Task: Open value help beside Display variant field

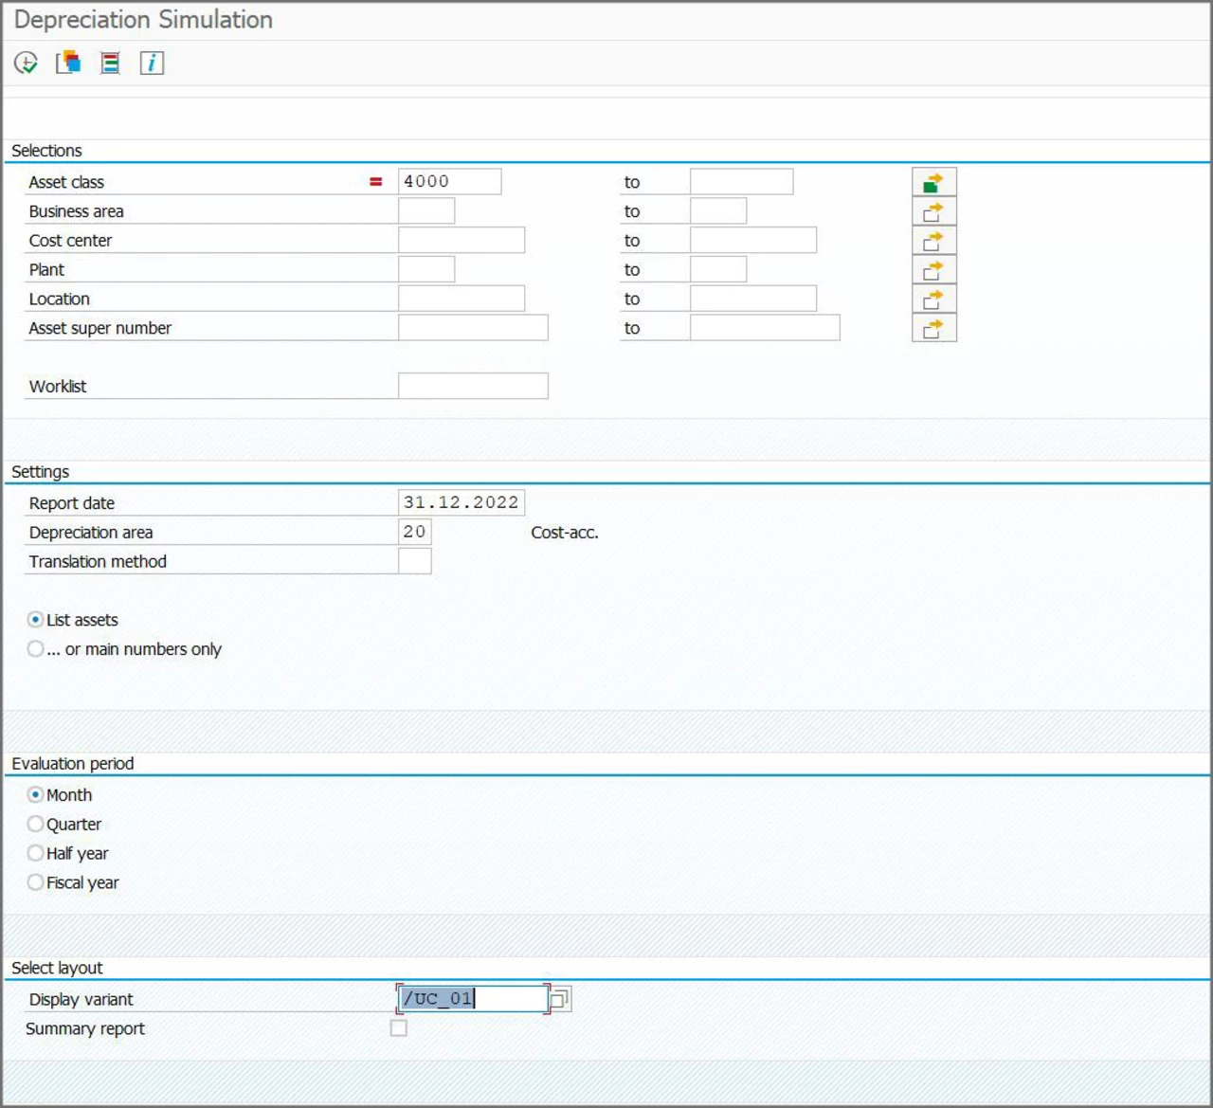Action: (x=559, y=998)
